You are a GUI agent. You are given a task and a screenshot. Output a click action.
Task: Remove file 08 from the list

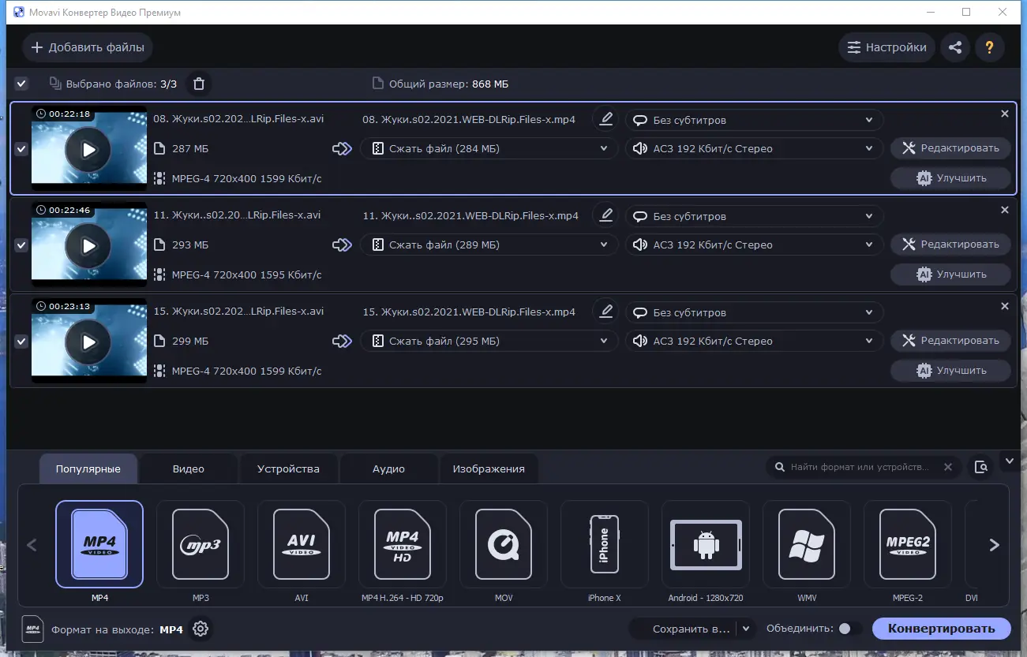(x=1005, y=114)
